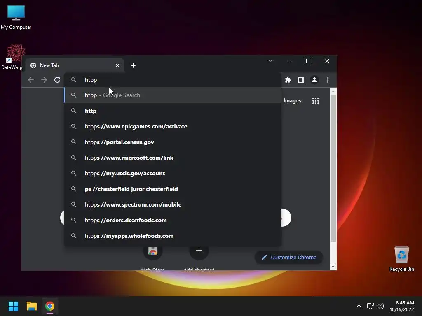Minimize the Chrome window
Screen dimensions: 422x316
click(x=289, y=61)
